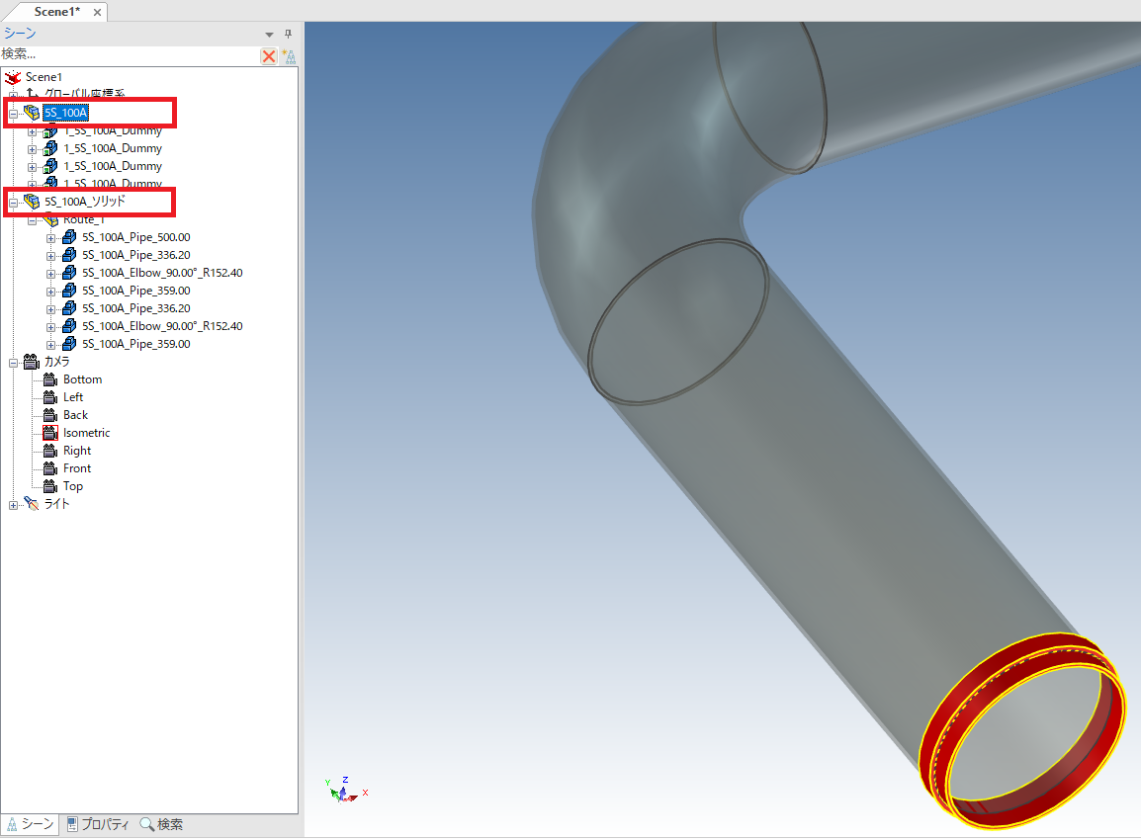Click the Scene1 root node icon
The image size is (1141, 839).
pyautogui.click(x=13, y=77)
